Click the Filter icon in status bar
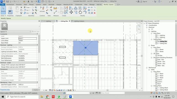Image resolution: width=177 pixels, height=99 pixels. pos(168,93)
